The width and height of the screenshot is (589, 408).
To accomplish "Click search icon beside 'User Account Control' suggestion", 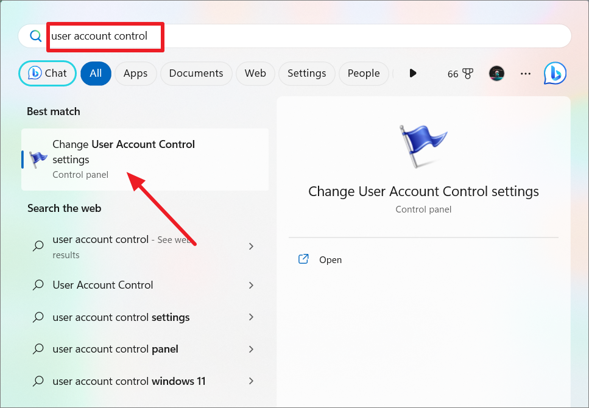I will pos(38,285).
